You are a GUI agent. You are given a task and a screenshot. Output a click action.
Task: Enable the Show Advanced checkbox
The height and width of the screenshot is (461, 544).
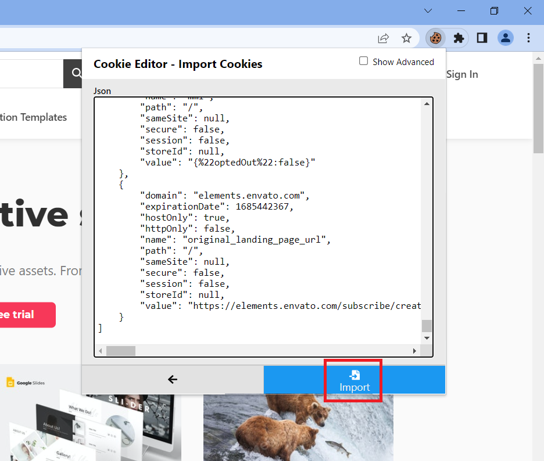364,61
